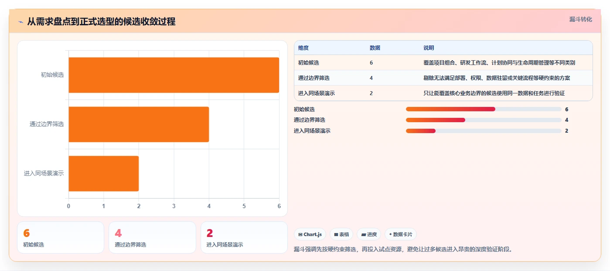Click value 4 in the table's 数据 column
Viewport: 610px width, 271px height.
click(x=371, y=78)
